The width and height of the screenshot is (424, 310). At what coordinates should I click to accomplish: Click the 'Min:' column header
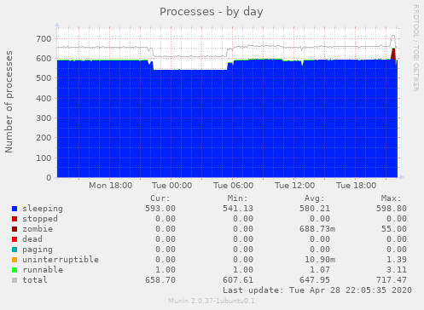tap(237, 198)
